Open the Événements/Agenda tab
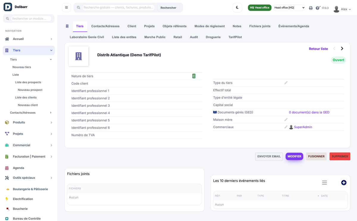Screen dimensions: 357x221 294,26
